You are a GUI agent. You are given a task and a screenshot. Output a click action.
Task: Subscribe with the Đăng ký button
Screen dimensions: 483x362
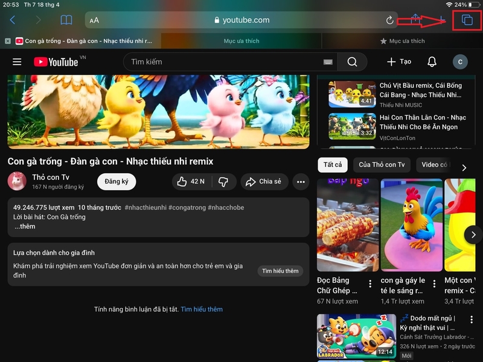117,182
